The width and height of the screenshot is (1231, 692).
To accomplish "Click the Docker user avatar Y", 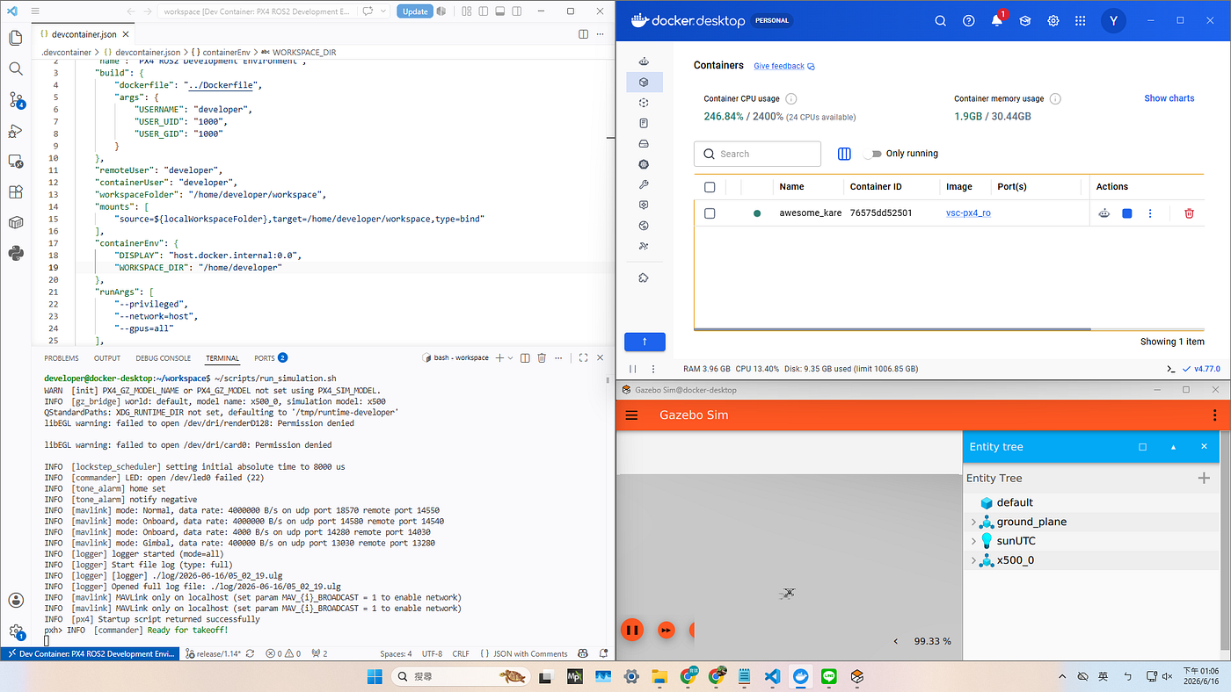I will click(1113, 21).
